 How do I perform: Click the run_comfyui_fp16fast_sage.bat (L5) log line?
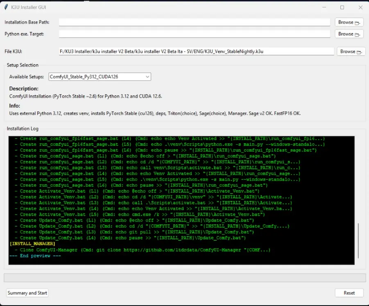pos(170,145)
